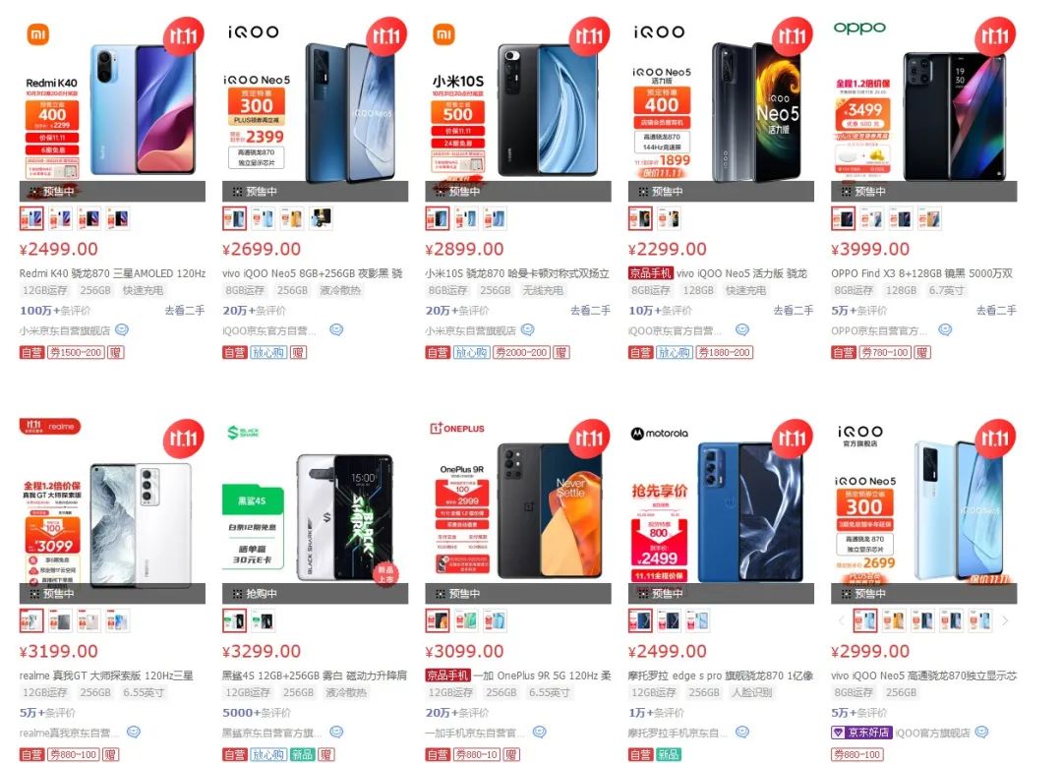The width and height of the screenshot is (1062, 763).
Task: Click the 券1500-200 coupon tag for Redmi K40
Action: pyautogui.click(x=76, y=353)
